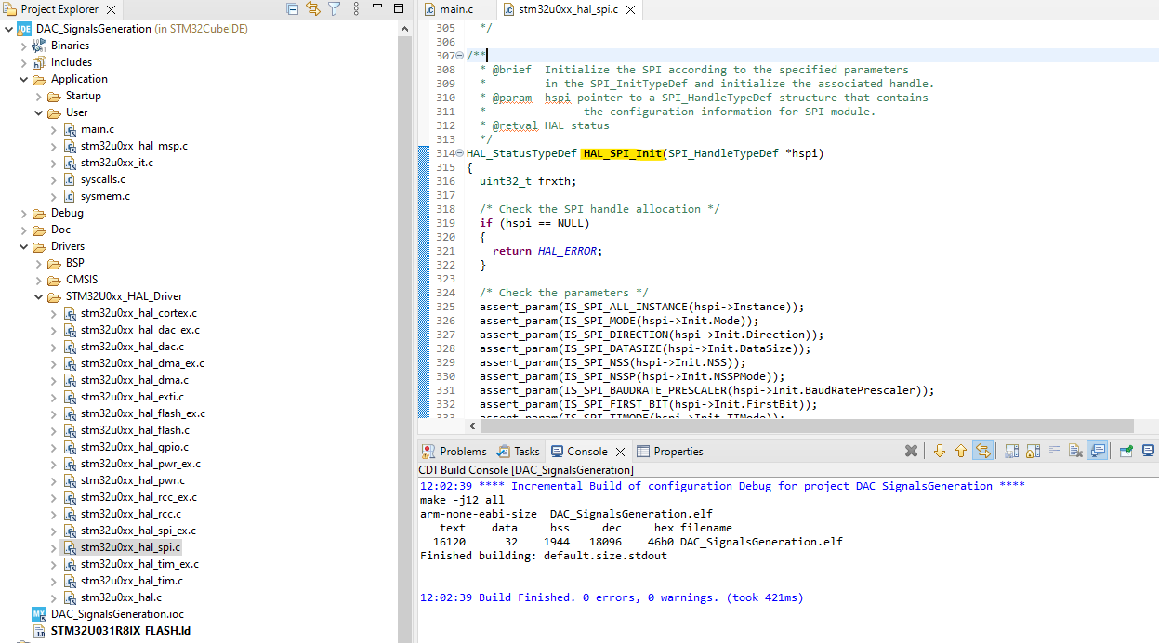The width and height of the screenshot is (1159, 643).
Task: Collapse all nodes in Project Explorer
Action: click(292, 8)
